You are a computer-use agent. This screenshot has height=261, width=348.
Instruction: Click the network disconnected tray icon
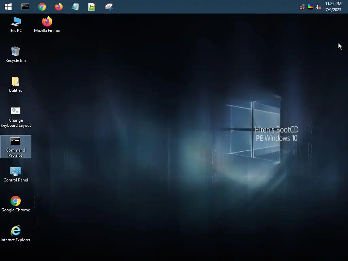302,7
